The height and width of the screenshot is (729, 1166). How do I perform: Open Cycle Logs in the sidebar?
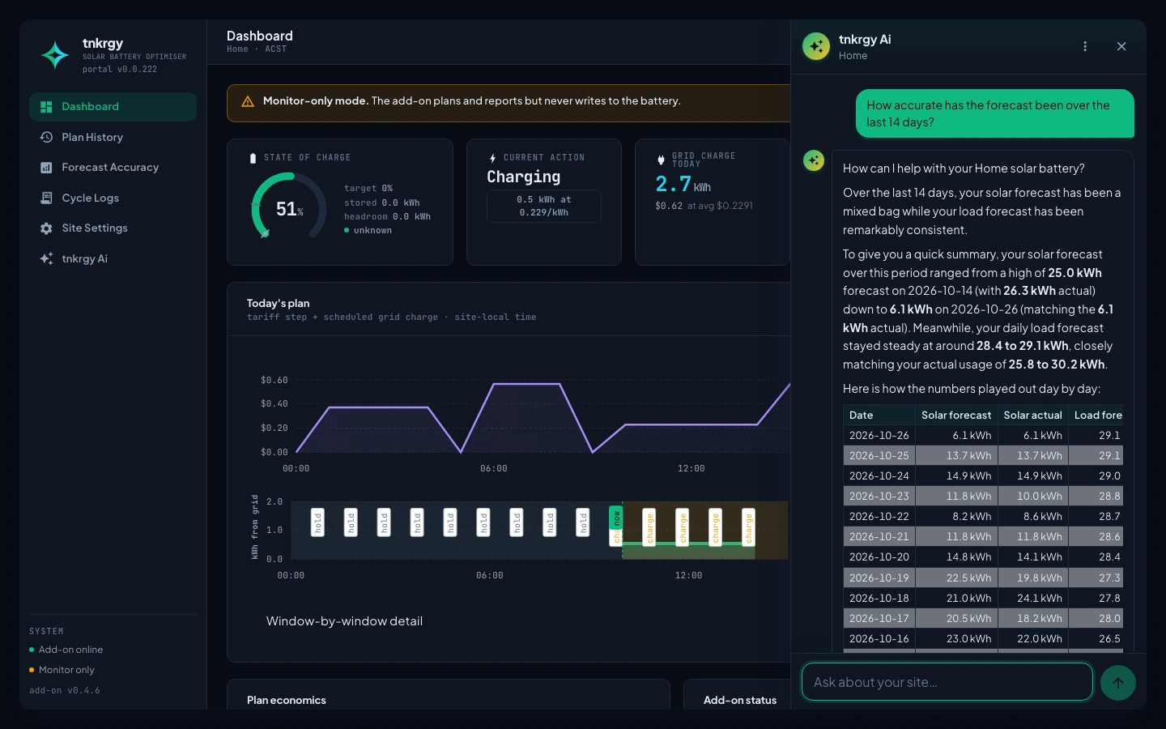[x=113, y=198]
